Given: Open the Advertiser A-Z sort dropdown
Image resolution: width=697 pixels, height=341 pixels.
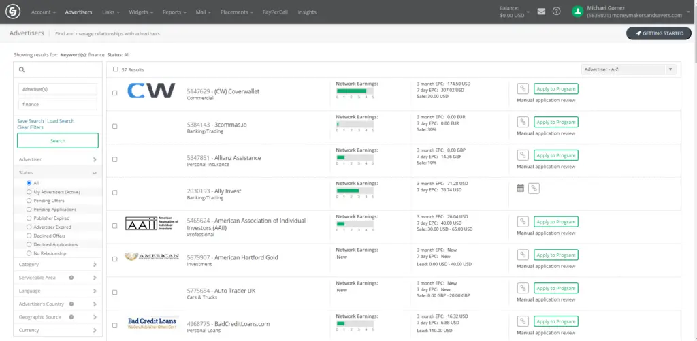Looking at the screenshot, I should click(628, 69).
